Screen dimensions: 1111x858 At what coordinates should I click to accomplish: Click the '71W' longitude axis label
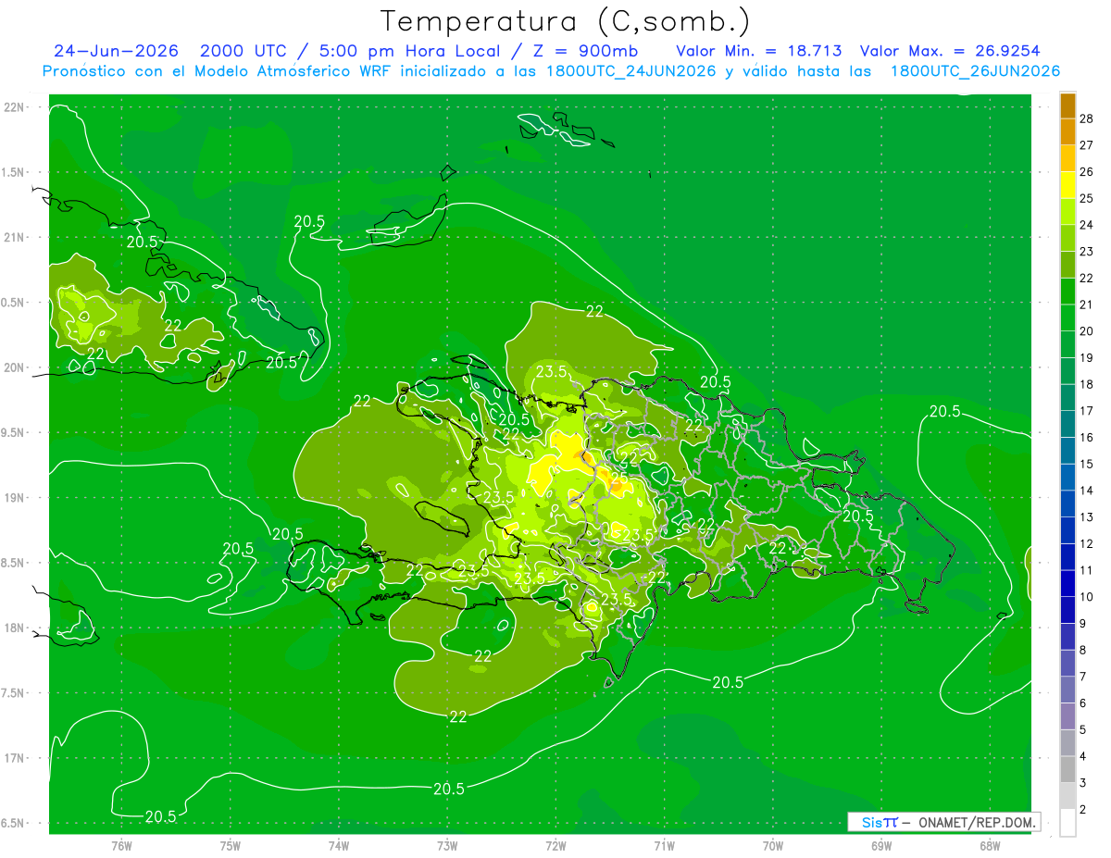pos(664,846)
